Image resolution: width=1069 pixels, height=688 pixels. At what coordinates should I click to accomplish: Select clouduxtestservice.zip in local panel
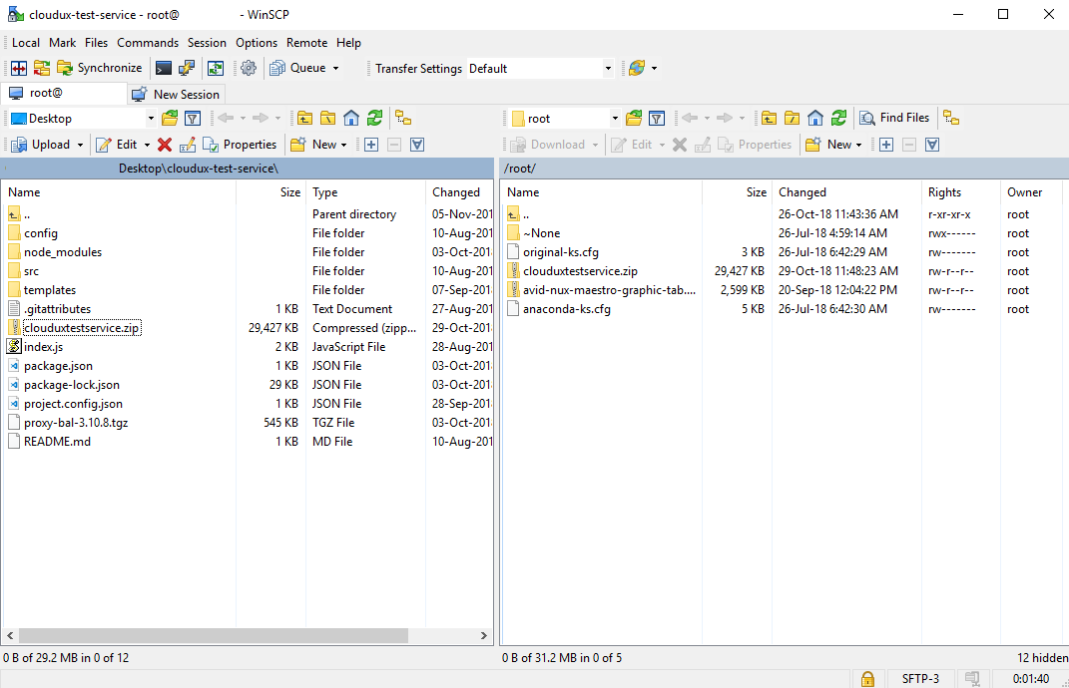point(82,328)
